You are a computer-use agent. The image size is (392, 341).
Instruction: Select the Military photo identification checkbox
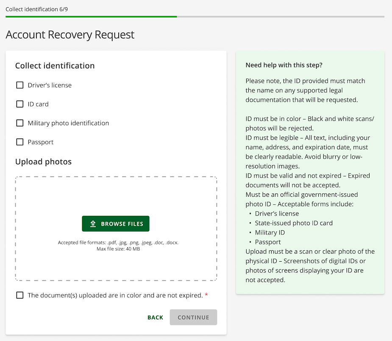(19, 123)
